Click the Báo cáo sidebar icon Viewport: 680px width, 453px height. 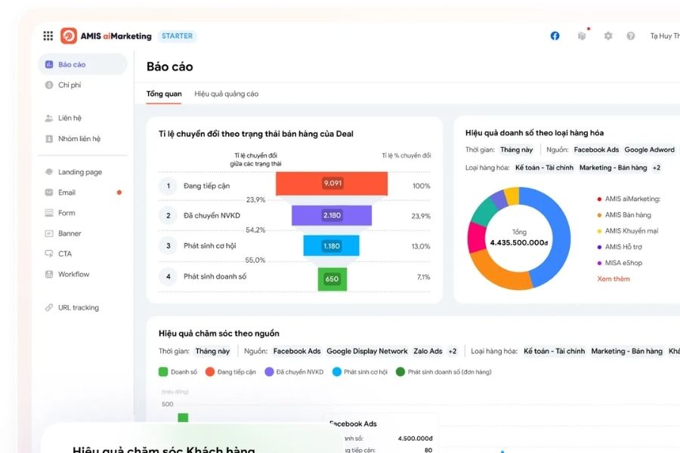pyautogui.click(x=49, y=65)
